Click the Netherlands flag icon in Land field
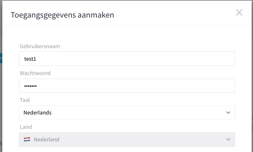This screenshot has width=253, height=152. pyautogui.click(x=27, y=139)
